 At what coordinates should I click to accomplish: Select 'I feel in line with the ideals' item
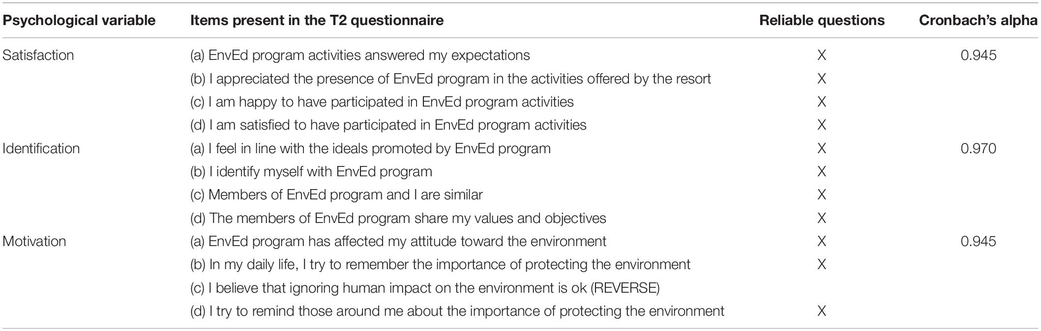tap(370, 148)
